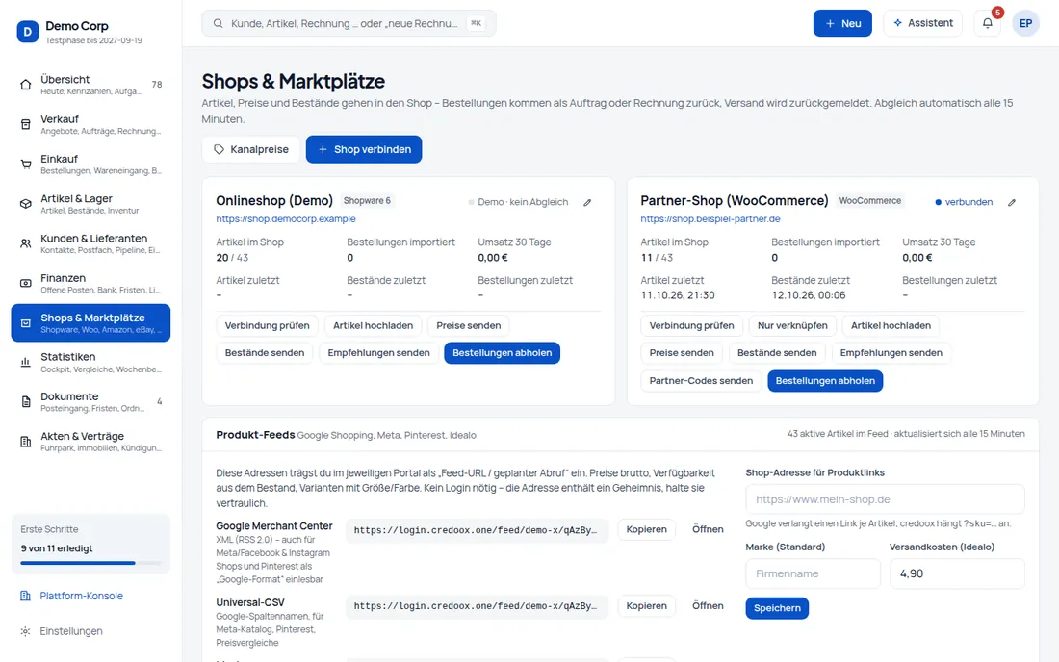This screenshot has width=1059, height=662.
Task: Go to Verkauf section
Action: pyautogui.click(x=90, y=124)
